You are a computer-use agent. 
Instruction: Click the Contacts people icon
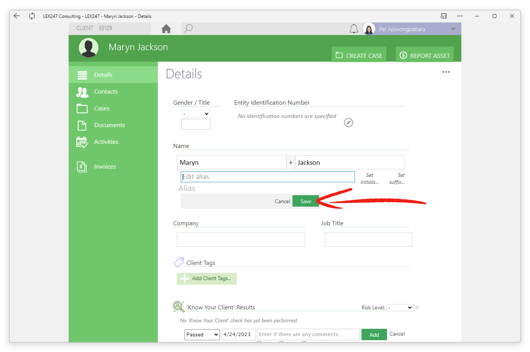coord(82,92)
